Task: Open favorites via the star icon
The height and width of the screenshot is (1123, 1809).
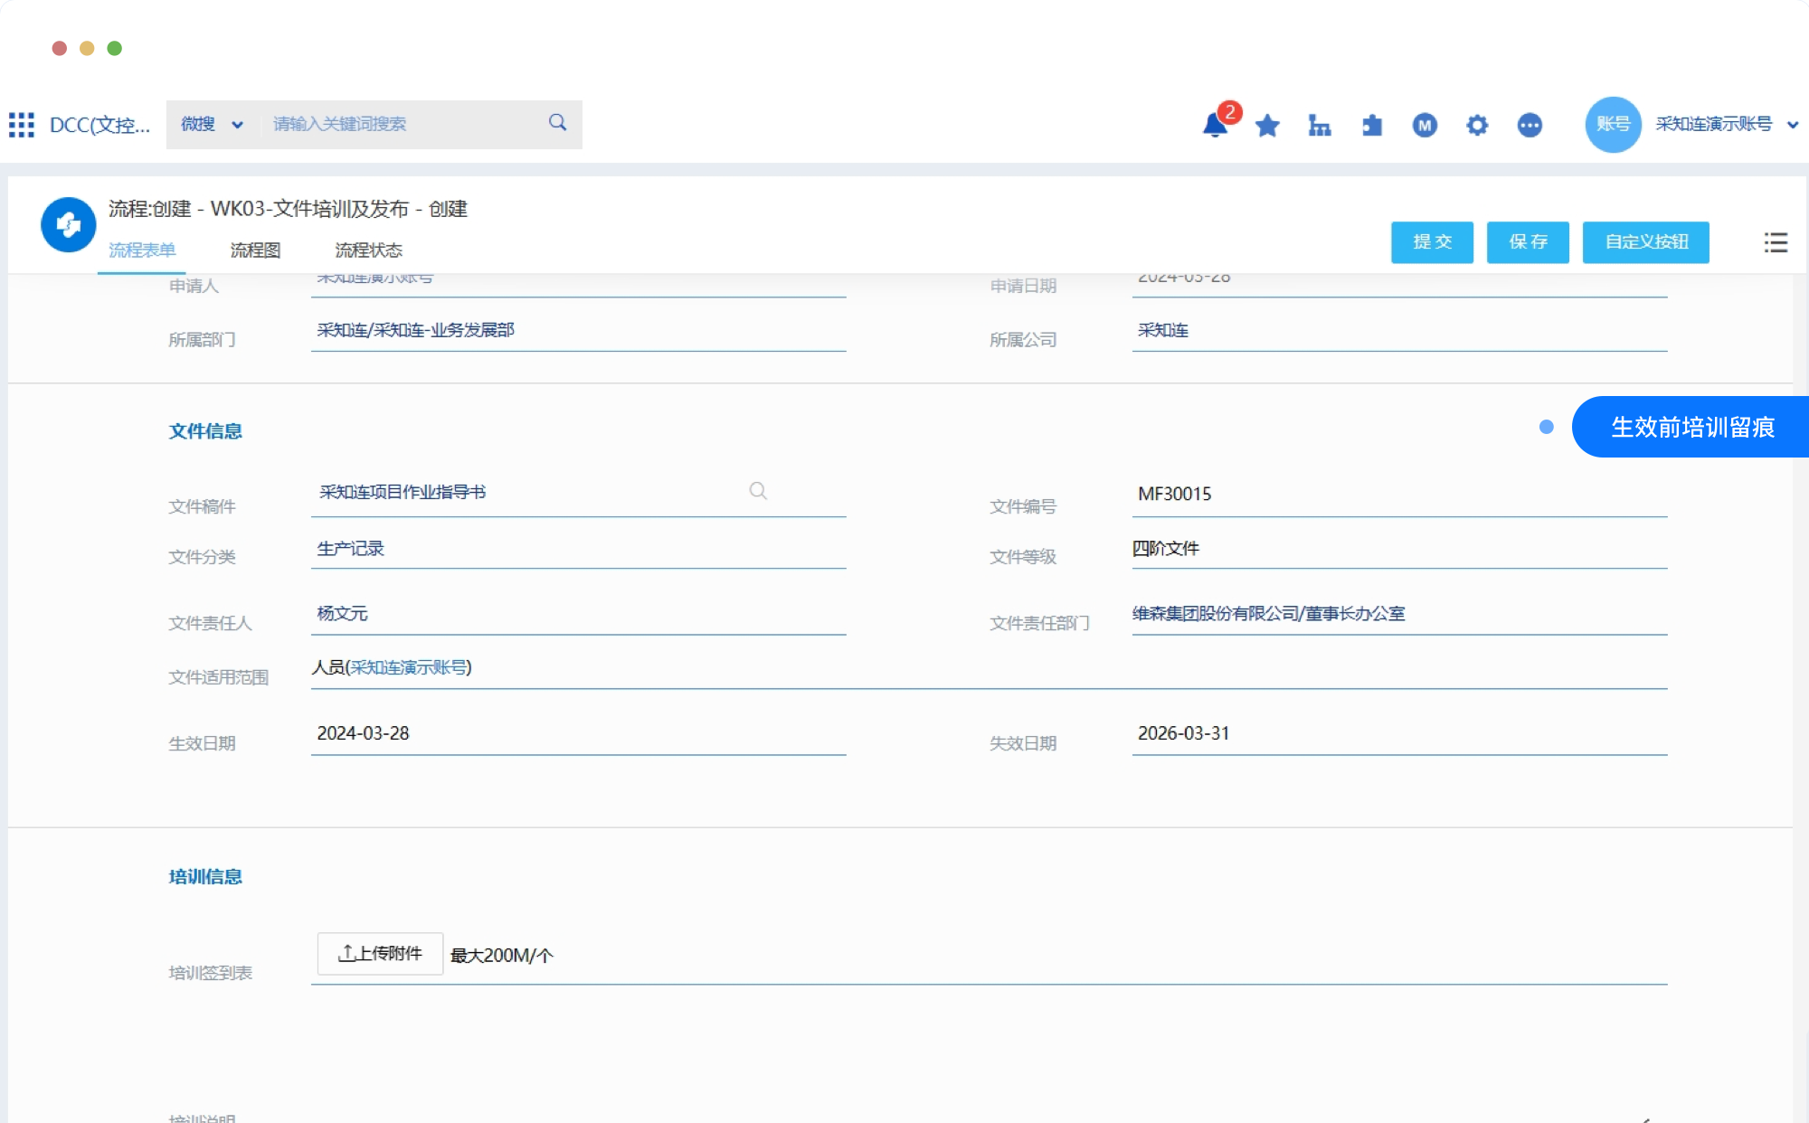Action: (x=1267, y=126)
